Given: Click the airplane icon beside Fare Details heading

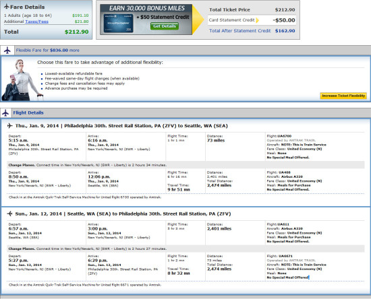Looking at the screenshot, I should 7,7.
